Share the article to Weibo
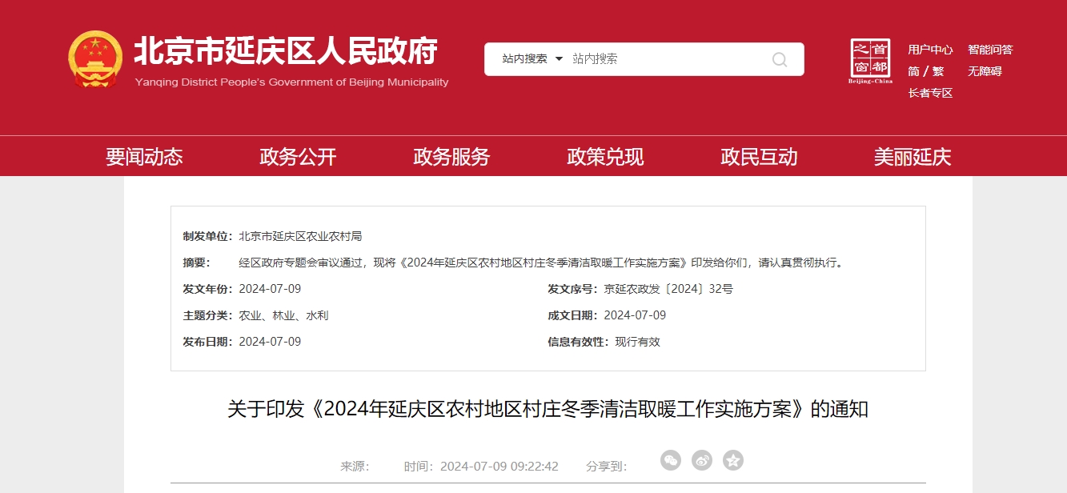The width and height of the screenshot is (1067, 493). [702, 460]
